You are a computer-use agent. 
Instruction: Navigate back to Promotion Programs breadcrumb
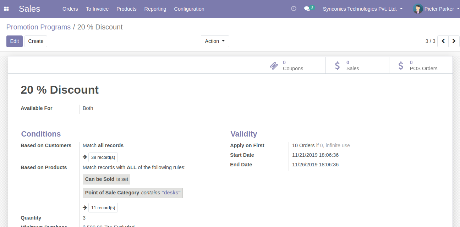pyautogui.click(x=38, y=27)
